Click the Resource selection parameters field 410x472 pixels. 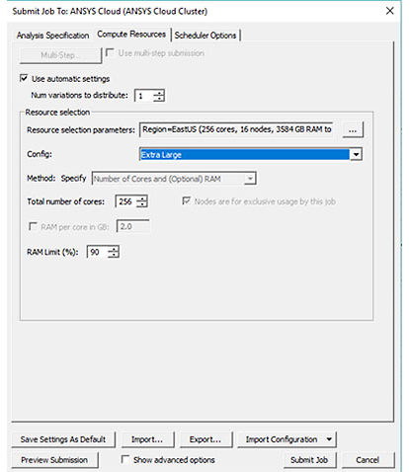[x=236, y=129]
